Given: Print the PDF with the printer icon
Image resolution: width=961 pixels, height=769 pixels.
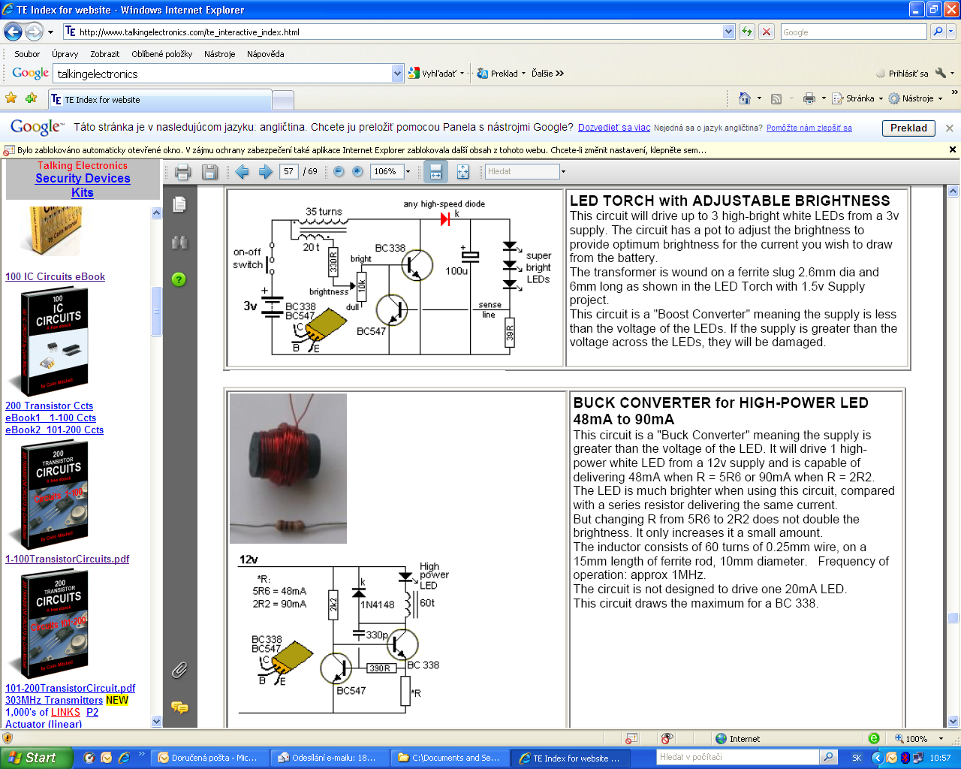Looking at the screenshot, I should 182,172.
